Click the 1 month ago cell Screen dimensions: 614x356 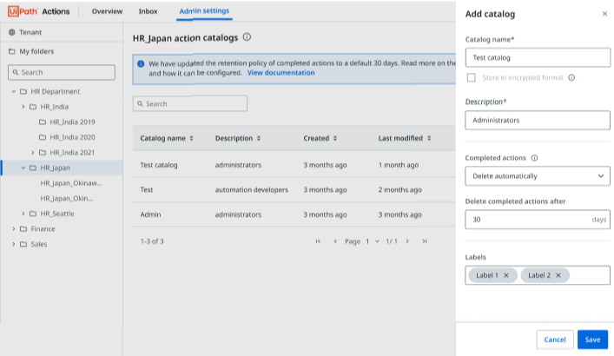[x=399, y=165]
